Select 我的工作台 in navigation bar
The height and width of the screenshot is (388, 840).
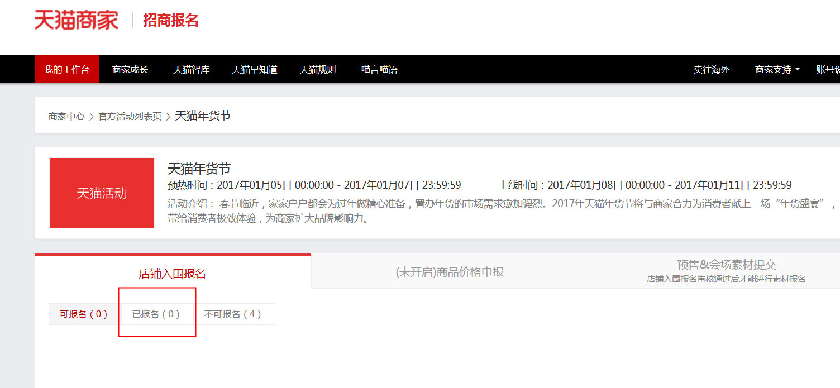[67, 69]
